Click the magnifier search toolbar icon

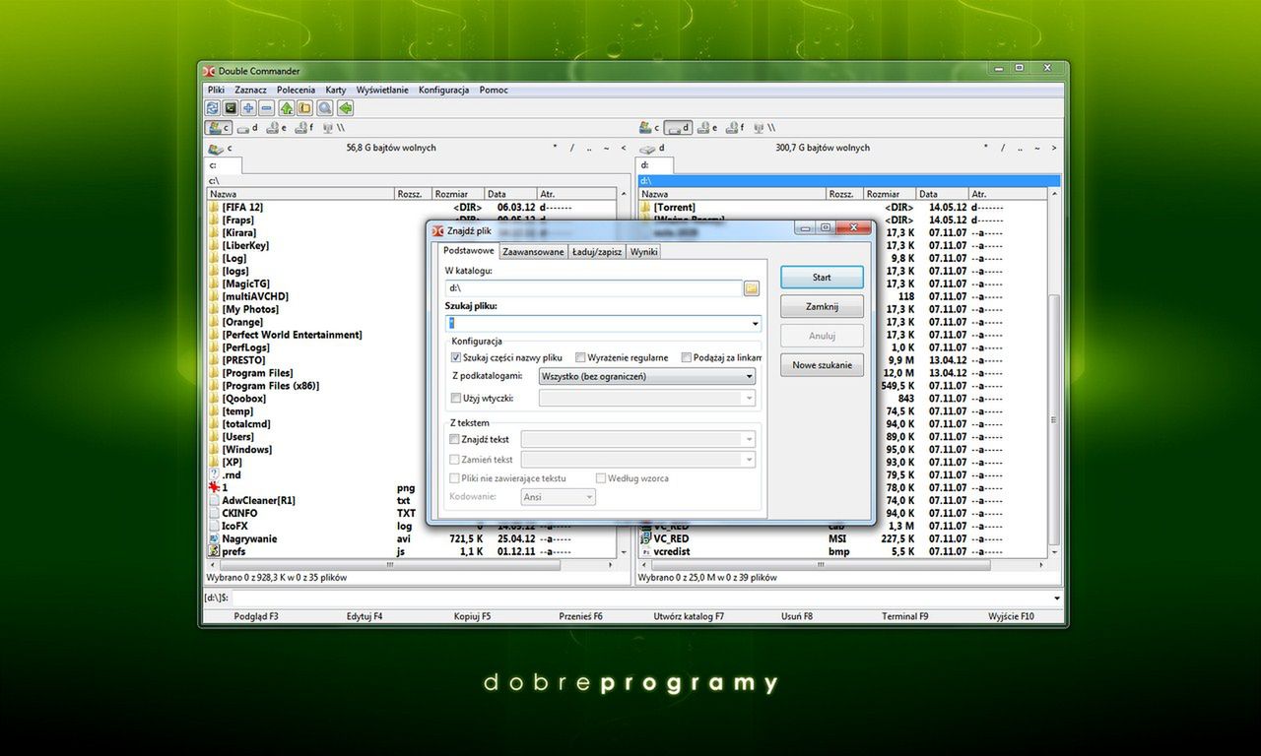[325, 108]
